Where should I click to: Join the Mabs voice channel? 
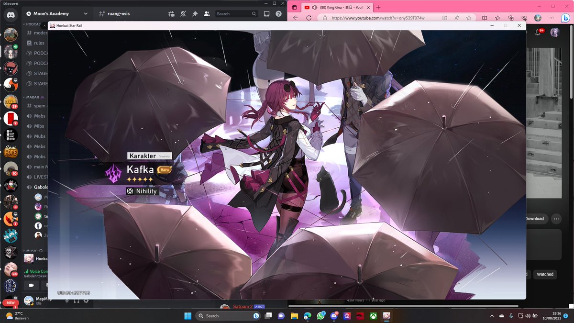tap(36, 116)
